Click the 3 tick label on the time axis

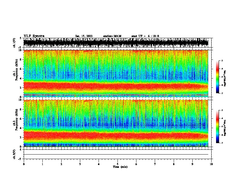pyautogui.click(x=80, y=164)
